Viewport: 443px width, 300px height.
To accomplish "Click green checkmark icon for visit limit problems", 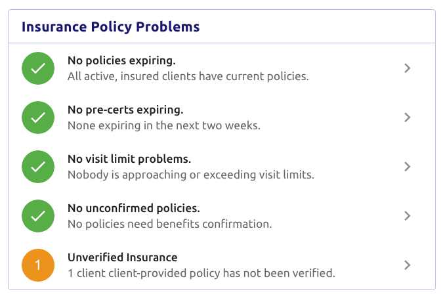I will [x=38, y=167].
